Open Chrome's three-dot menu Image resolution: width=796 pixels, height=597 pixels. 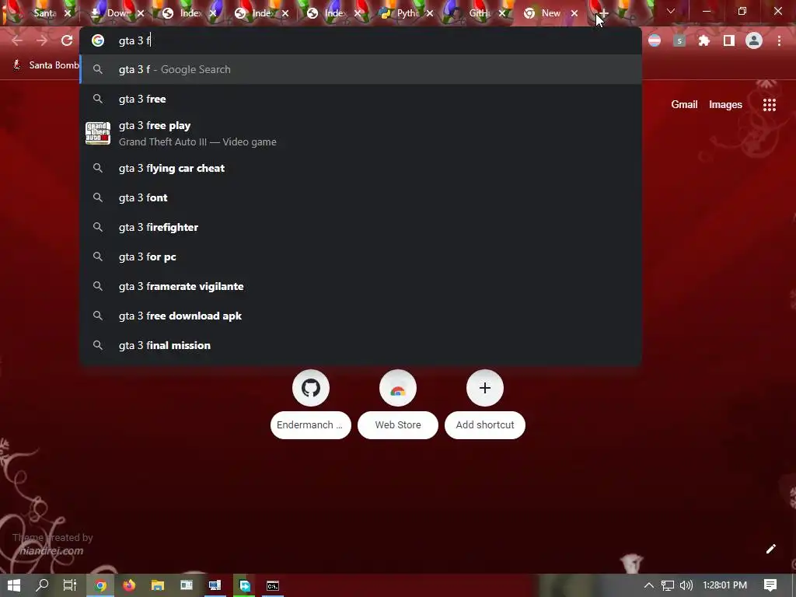click(779, 40)
